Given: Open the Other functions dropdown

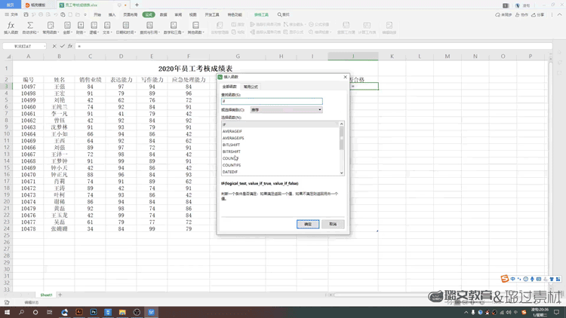Looking at the screenshot, I should click(195, 27).
